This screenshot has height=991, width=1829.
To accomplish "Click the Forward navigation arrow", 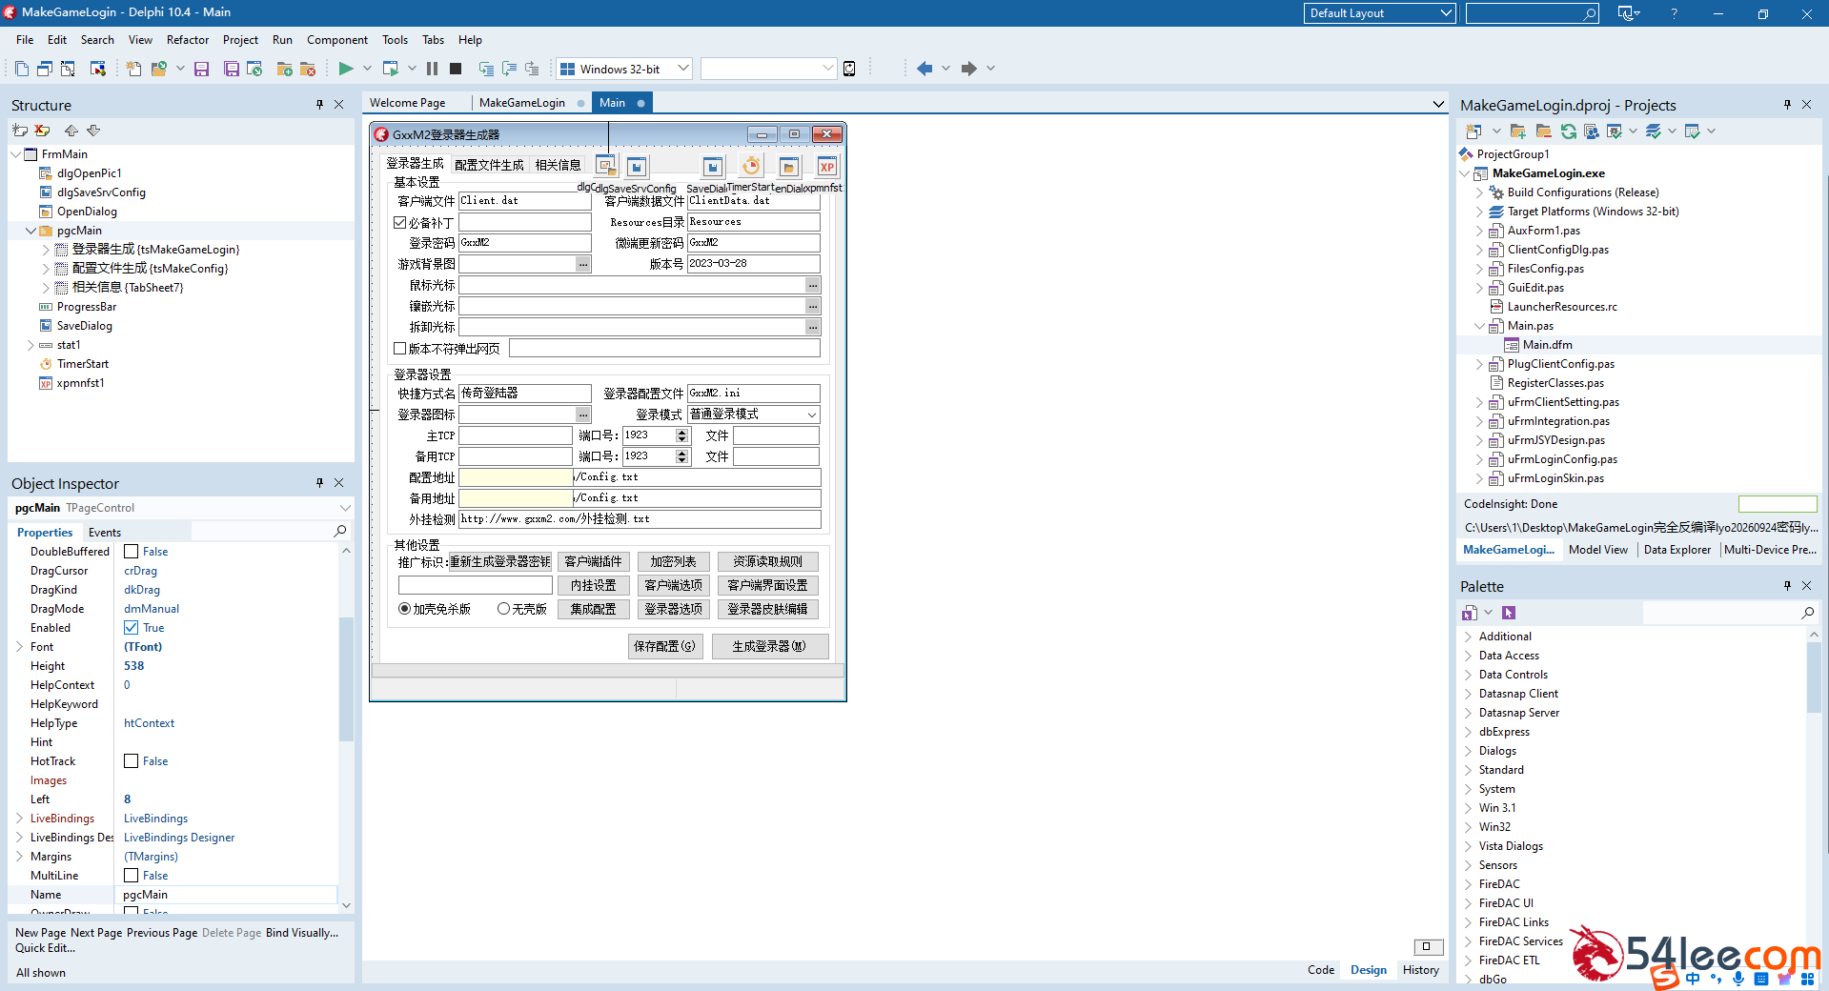I will (968, 69).
